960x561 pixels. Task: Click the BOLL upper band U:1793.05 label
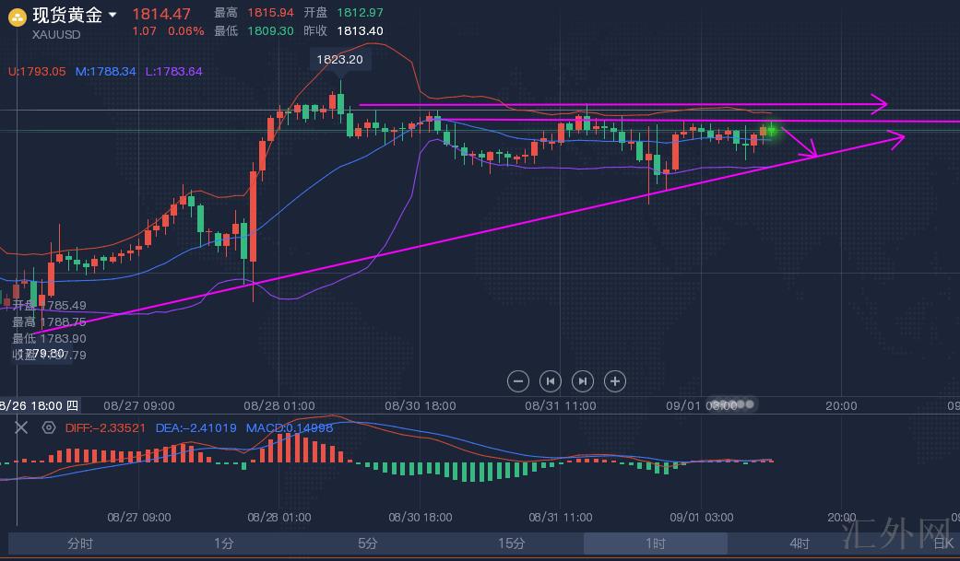pyautogui.click(x=37, y=71)
